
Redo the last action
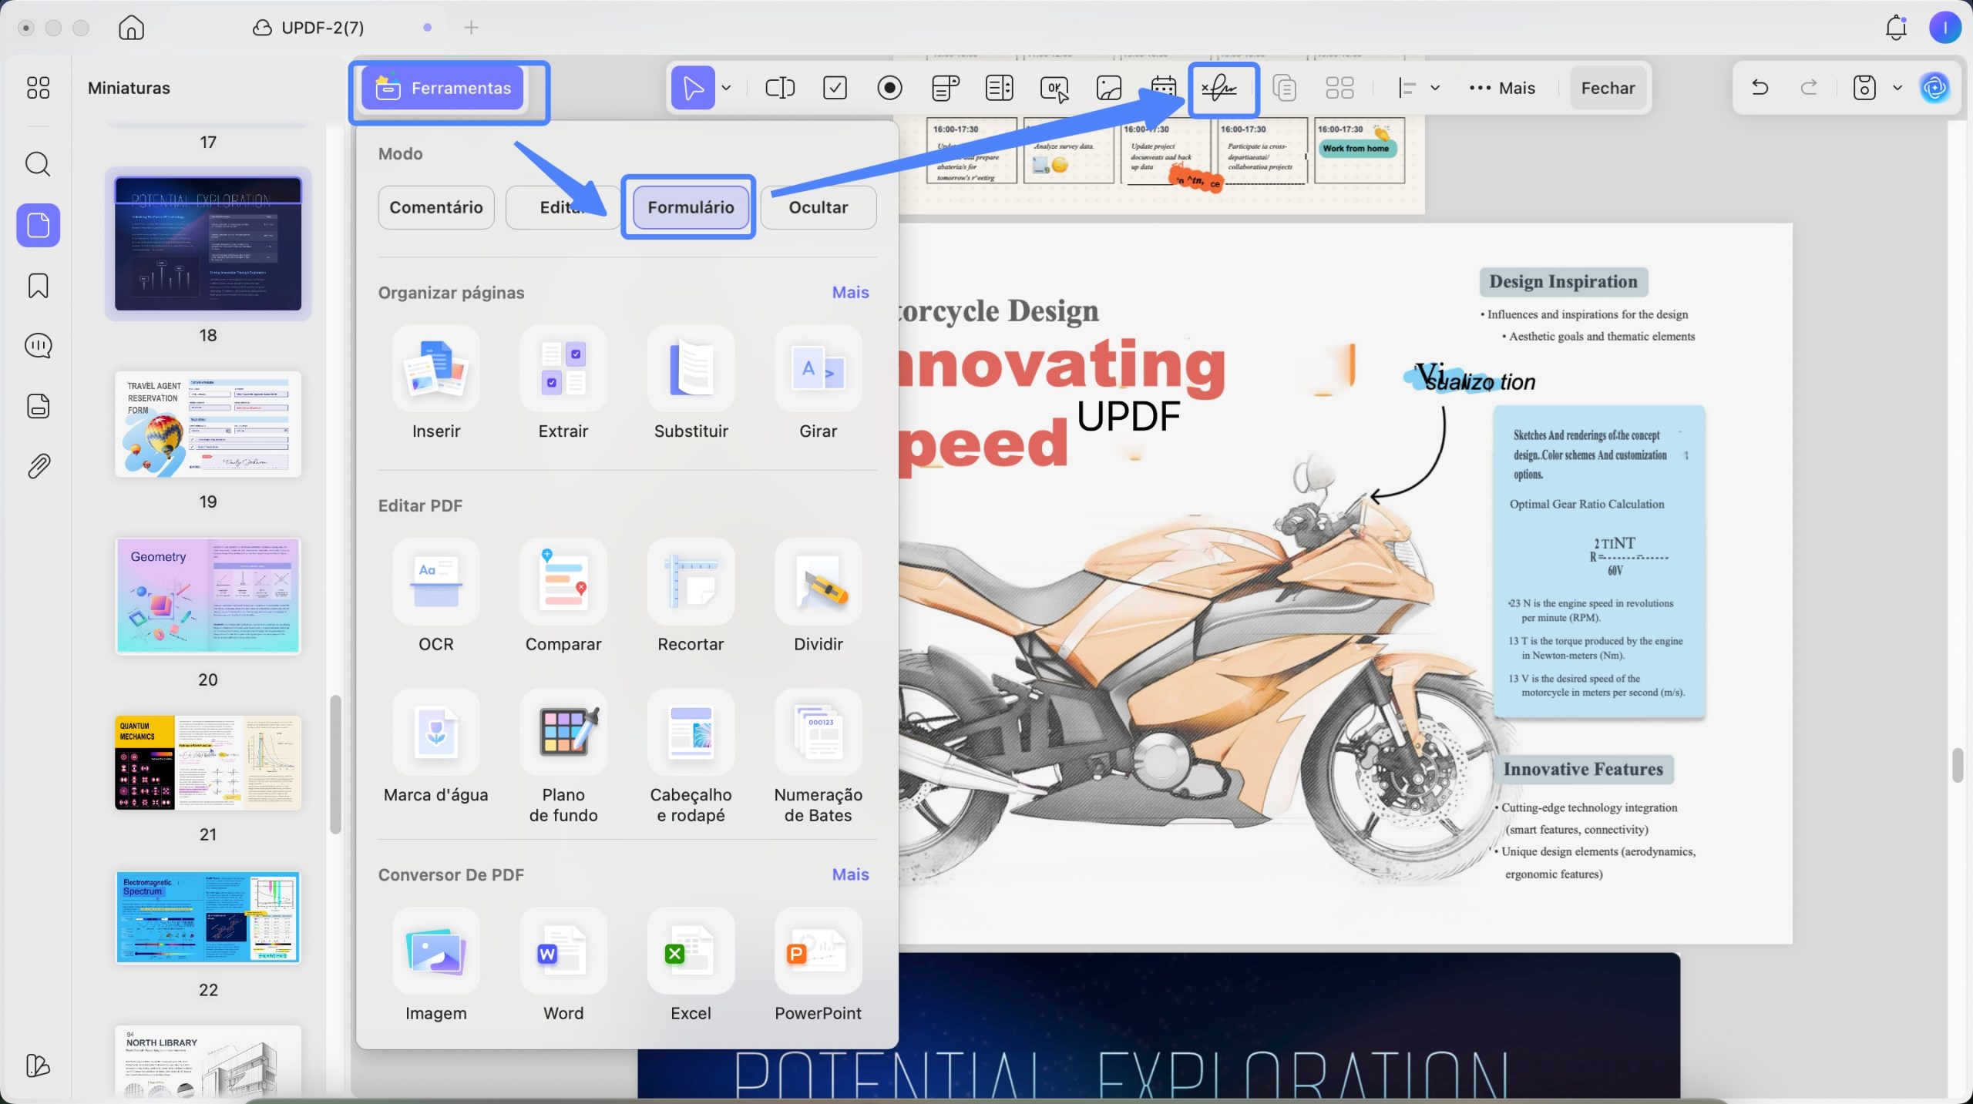click(x=1809, y=87)
